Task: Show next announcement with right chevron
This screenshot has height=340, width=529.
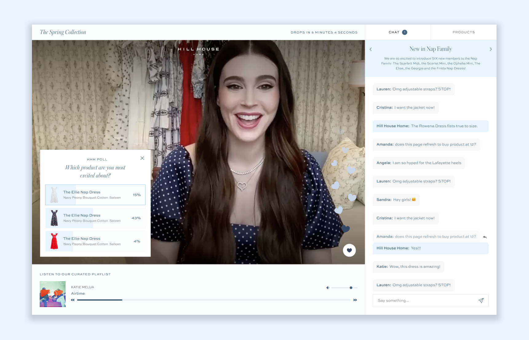Action: click(x=491, y=49)
